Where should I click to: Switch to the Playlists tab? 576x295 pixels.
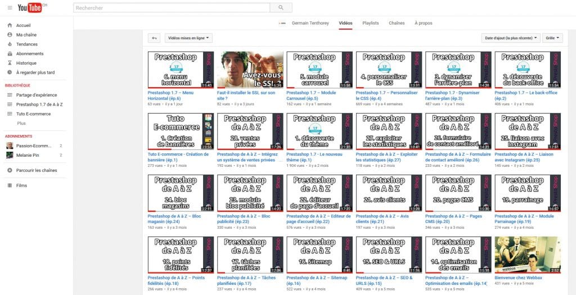(x=370, y=23)
